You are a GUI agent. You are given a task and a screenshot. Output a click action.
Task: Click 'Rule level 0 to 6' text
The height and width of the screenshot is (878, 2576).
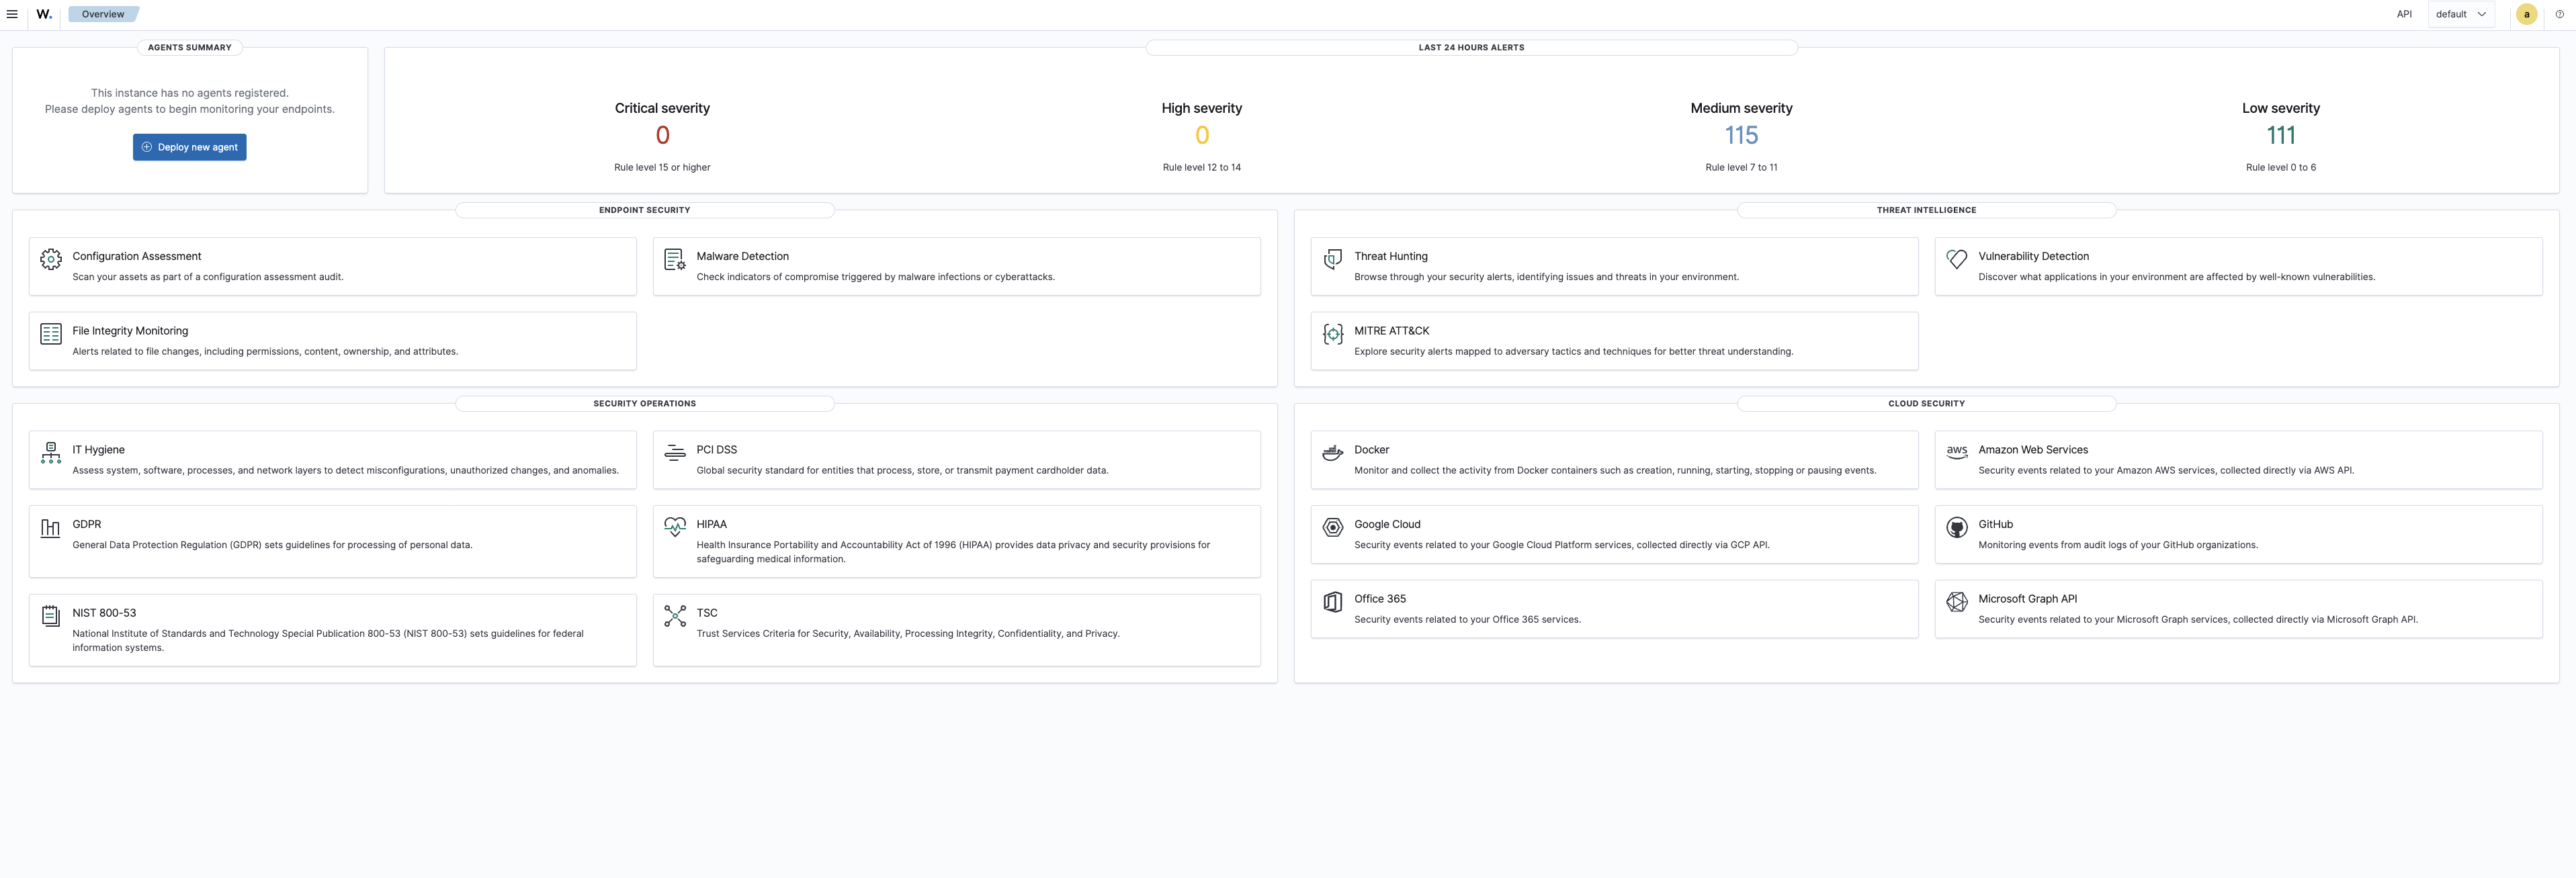(2281, 168)
